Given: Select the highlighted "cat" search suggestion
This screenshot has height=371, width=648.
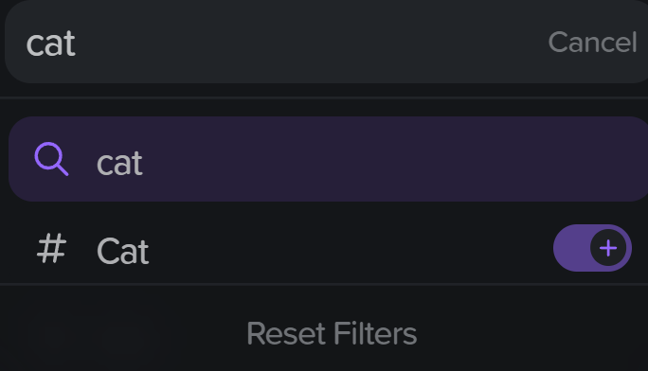Looking at the screenshot, I should 328,159.
